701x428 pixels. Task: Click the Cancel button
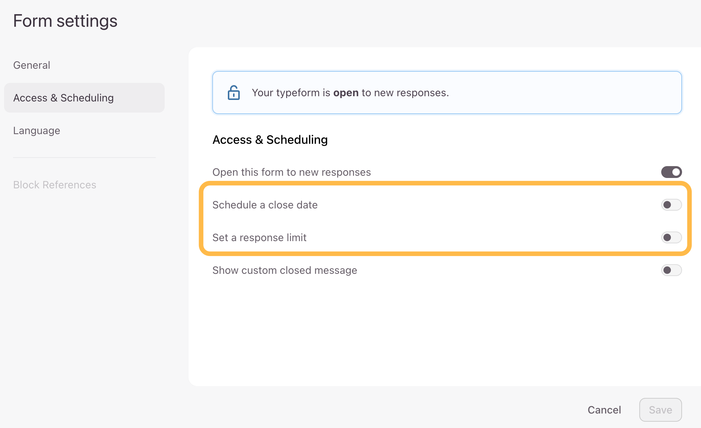pyautogui.click(x=604, y=410)
